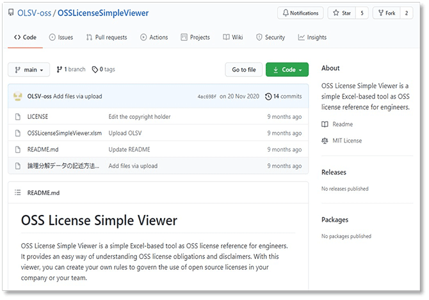429x300 pixels.
Task: Click the OLSV-oss committer avatar
Action: coord(17,97)
